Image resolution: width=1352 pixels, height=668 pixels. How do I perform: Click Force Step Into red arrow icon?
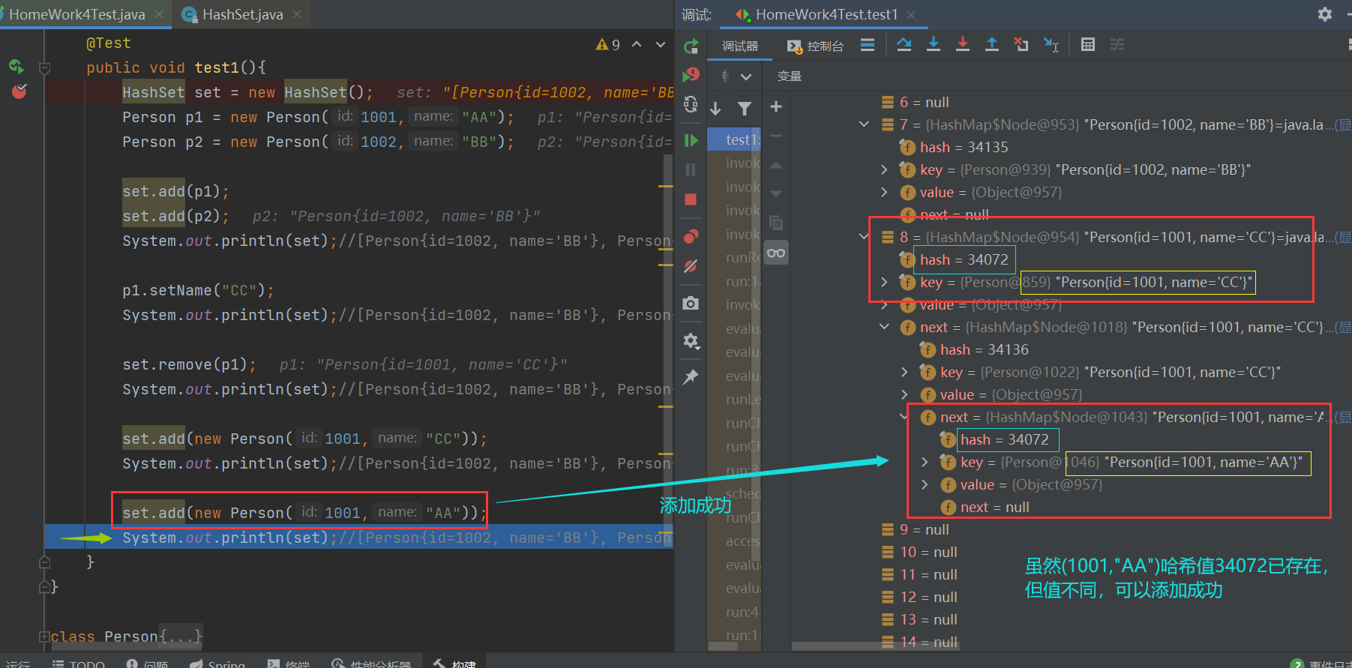pos(963,45)
